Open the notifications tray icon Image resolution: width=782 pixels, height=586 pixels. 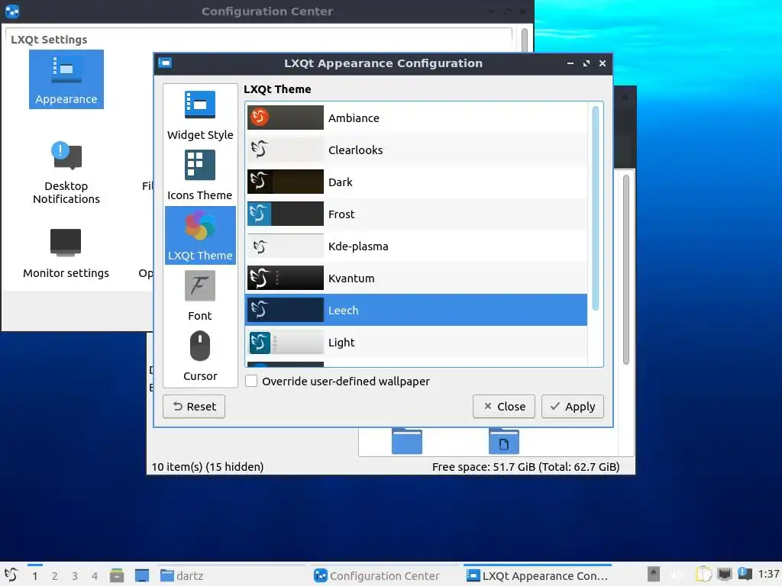pos(745,574)
